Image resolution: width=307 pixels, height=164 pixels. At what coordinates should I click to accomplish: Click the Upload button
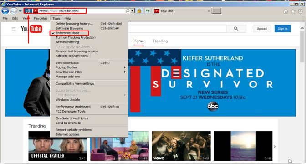click(x=262, y=29)
